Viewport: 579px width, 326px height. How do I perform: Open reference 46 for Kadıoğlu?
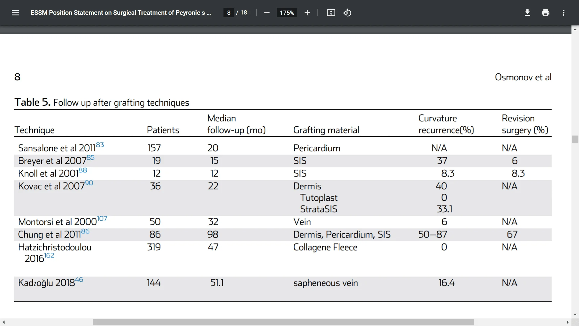79,280
